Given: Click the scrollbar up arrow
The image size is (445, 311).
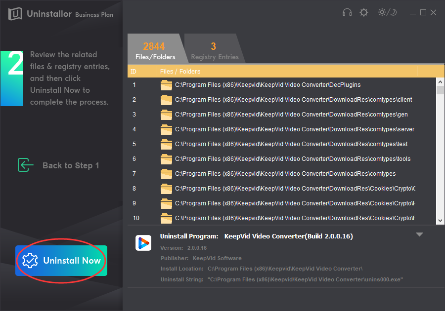Looking at the screenshot, I should coord(440,82).
